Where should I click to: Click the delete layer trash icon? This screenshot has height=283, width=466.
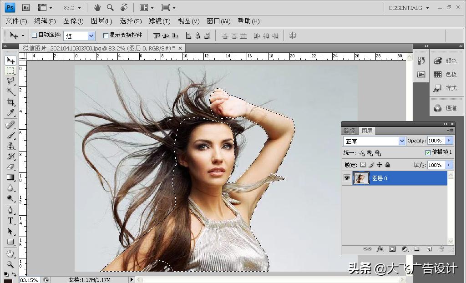pyautogui.click(x=441, y=249)
